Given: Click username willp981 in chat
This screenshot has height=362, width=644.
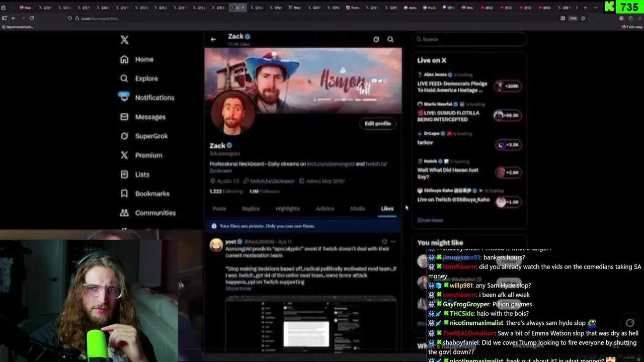Looking at the screenshot, I should click(462, 286).
